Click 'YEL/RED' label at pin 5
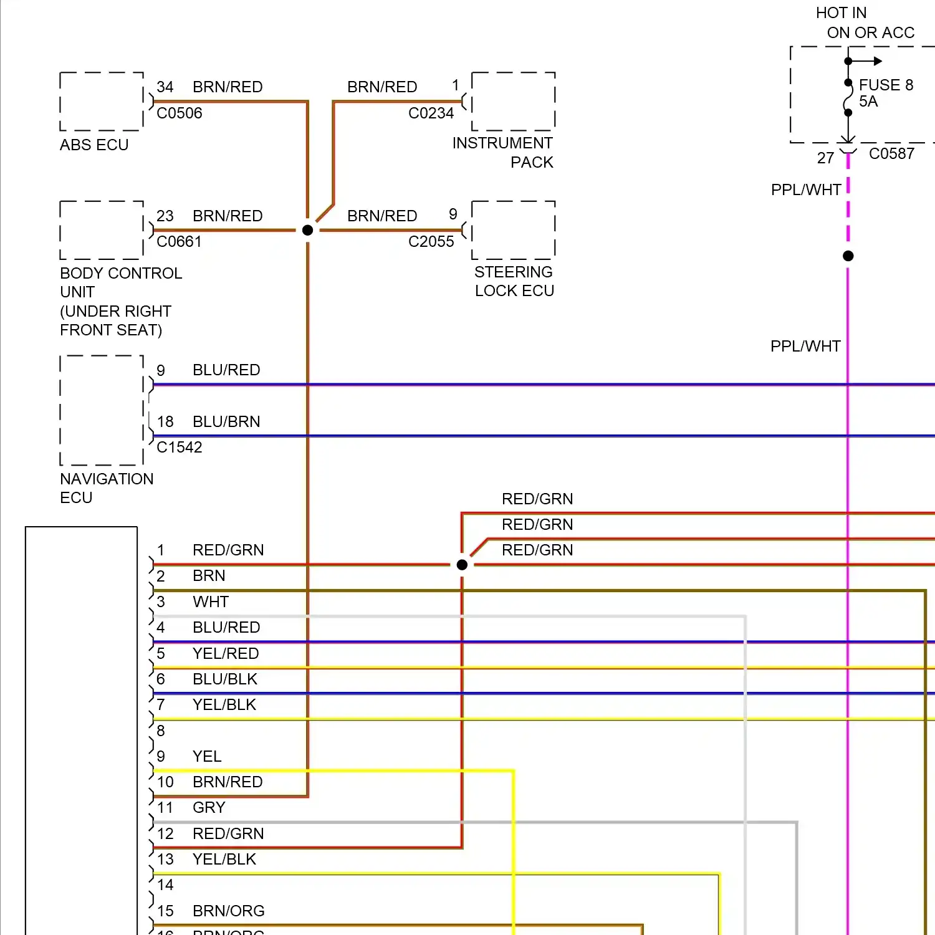The width and height of the screenshot is (935, 935). point(226,653)
